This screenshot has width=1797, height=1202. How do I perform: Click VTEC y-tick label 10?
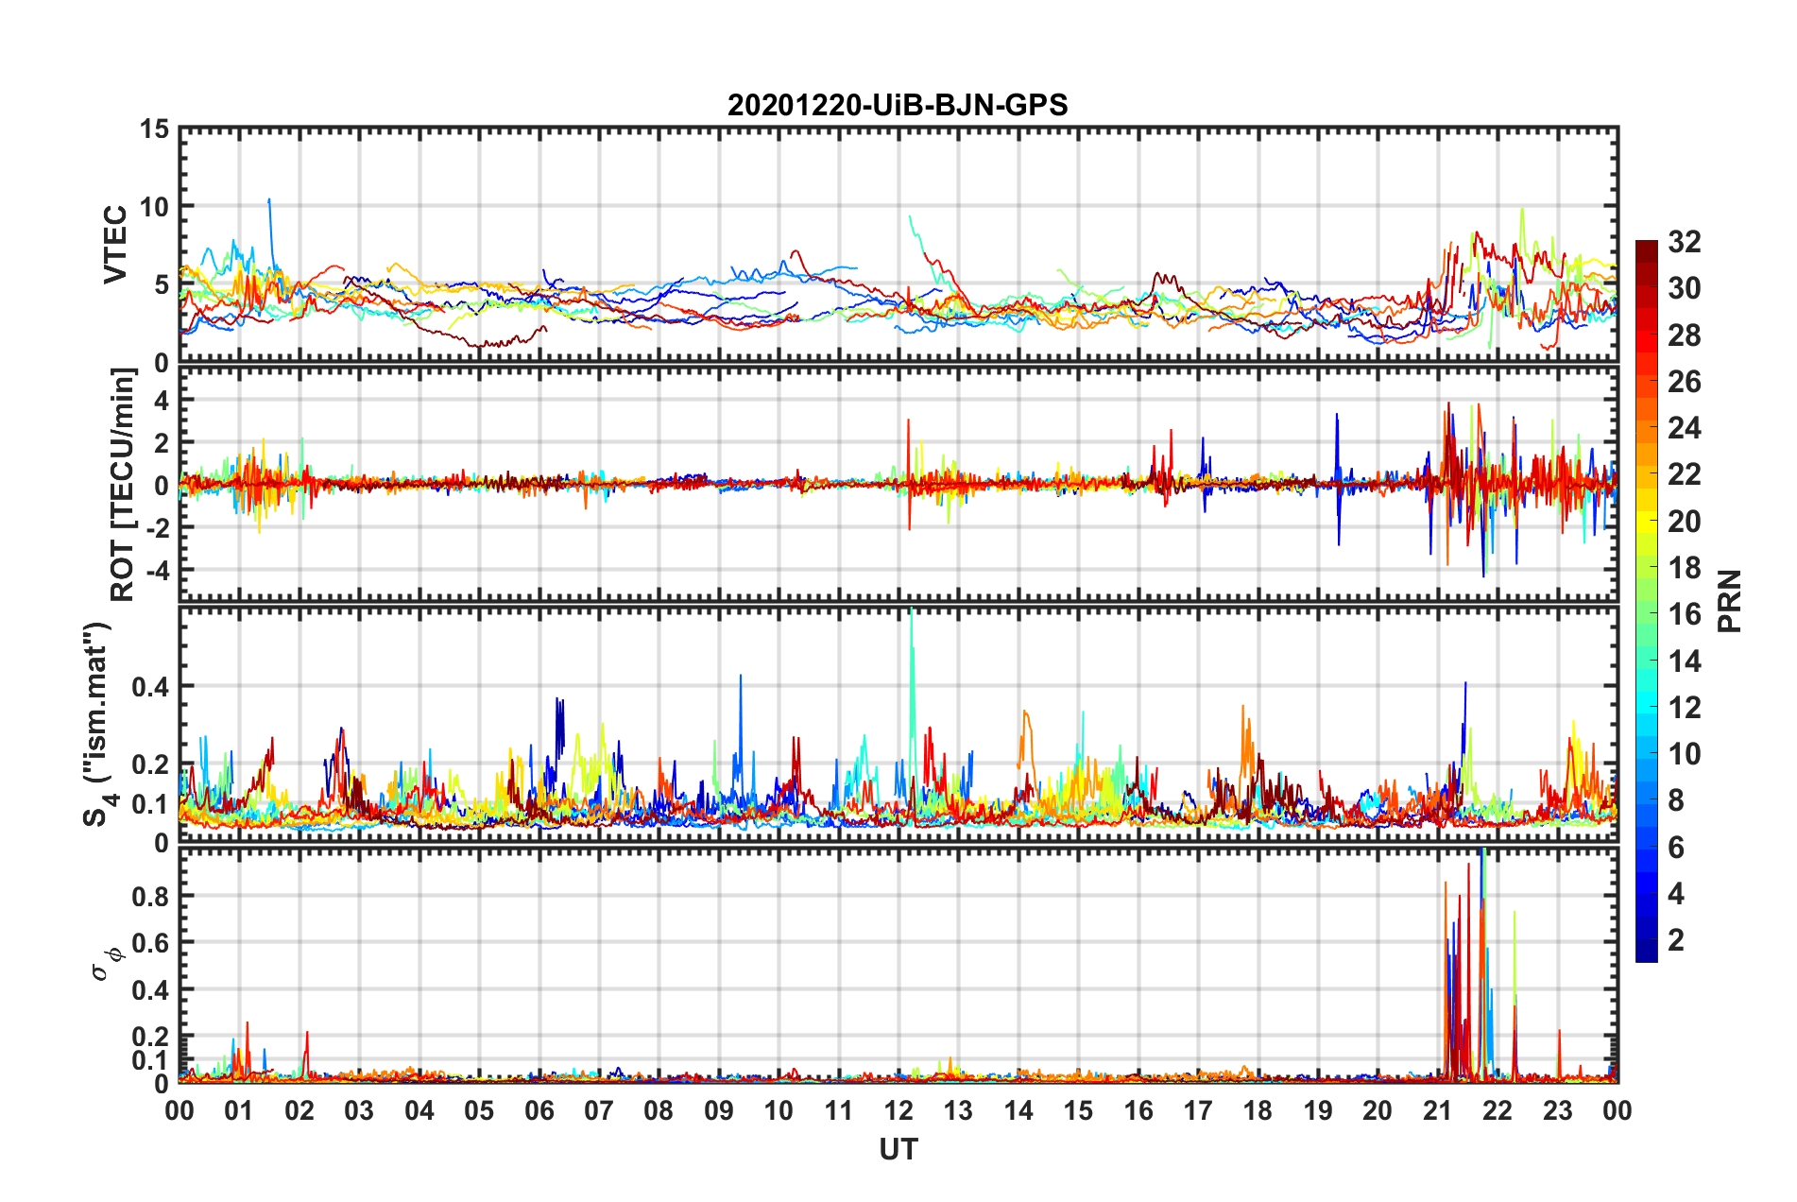[155, 207]
